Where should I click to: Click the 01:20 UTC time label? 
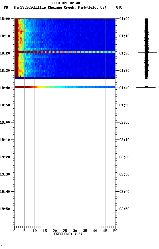click(124, 53)
